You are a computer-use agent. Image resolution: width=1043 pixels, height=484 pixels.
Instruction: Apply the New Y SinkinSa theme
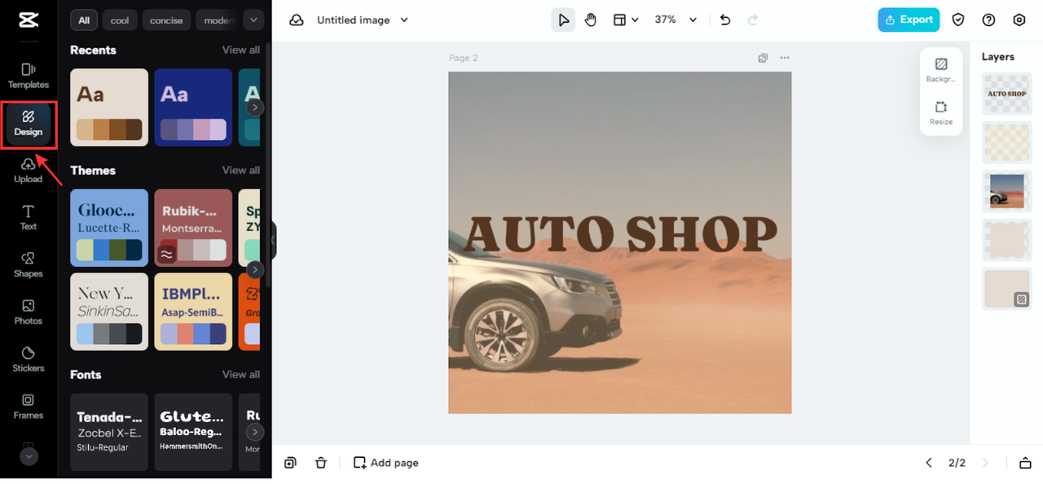pos(109,312)
